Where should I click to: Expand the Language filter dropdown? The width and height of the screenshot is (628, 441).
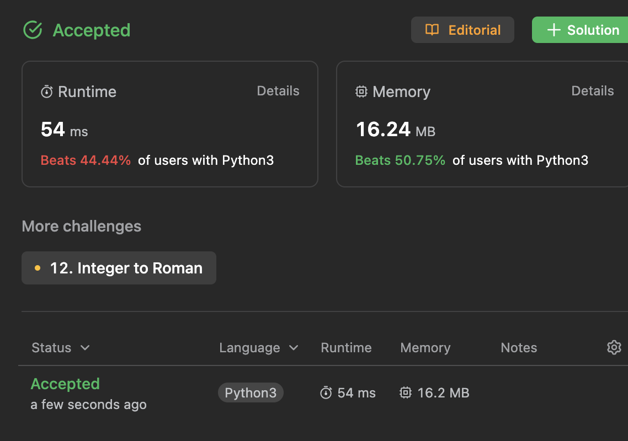tap(294, 348)
